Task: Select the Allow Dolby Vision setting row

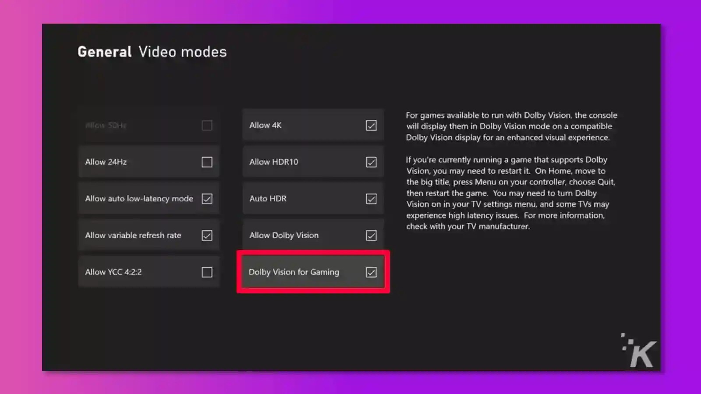Action: click(x=313, y=235)
